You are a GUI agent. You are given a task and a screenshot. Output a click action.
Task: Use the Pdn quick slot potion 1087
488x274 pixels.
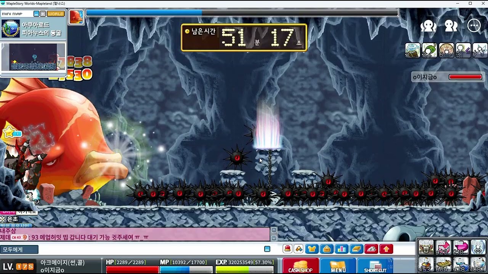coord(478,265)
